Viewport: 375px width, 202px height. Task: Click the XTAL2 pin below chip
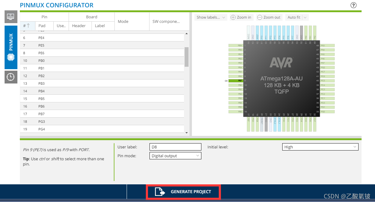(x=275, y=124)
